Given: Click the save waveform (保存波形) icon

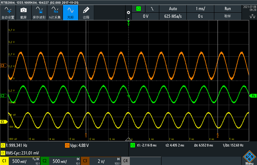Looking at the screenshot, I should pos(39,12).
